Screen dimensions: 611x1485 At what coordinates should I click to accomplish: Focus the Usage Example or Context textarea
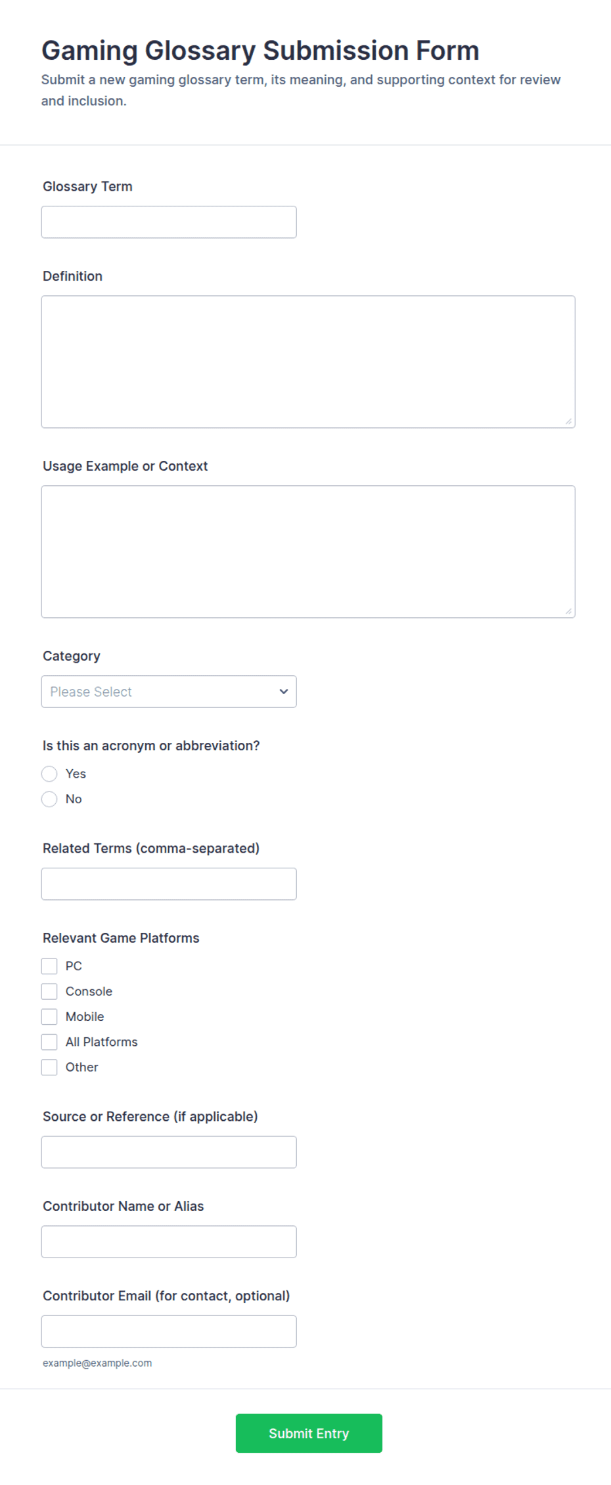click(x=308, y=552)
